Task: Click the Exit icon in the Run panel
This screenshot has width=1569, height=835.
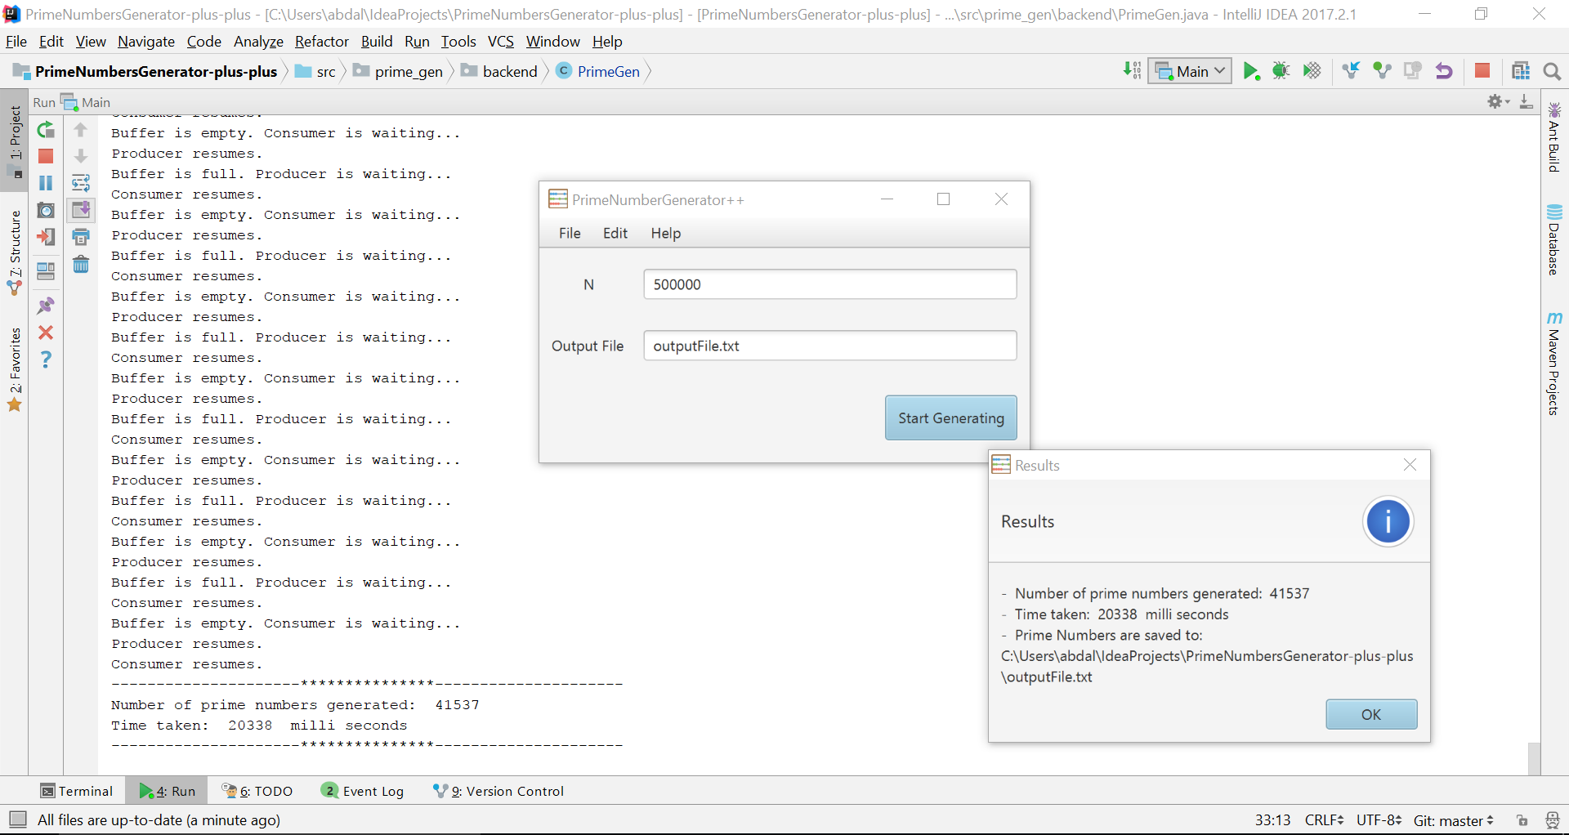Action: pos(46,237)
